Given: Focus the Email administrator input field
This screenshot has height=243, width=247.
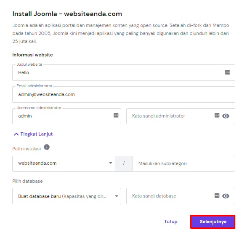Looking at the screenshot, I should [124, 94].
